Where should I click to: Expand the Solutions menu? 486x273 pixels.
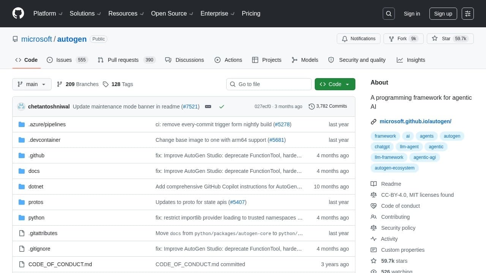pyautogui.click(x=85, y=13)
